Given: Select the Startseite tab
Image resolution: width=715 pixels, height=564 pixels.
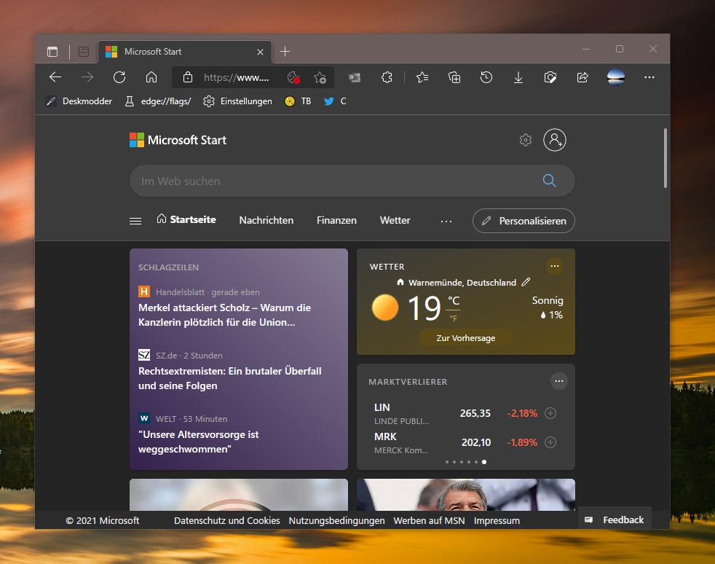Looking at the screenshot, I should coord(186,219).
